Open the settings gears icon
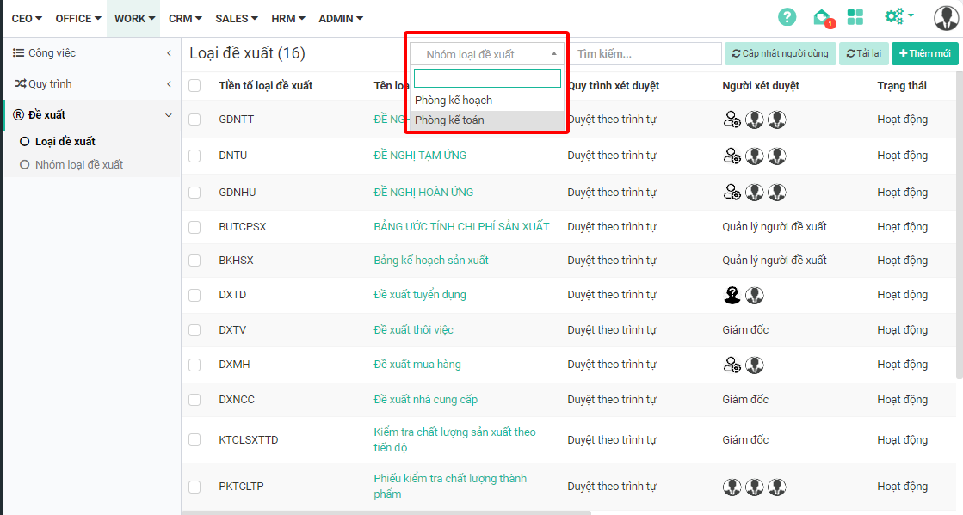This screenshot has width=963, height=515. (x=898, y=17)
